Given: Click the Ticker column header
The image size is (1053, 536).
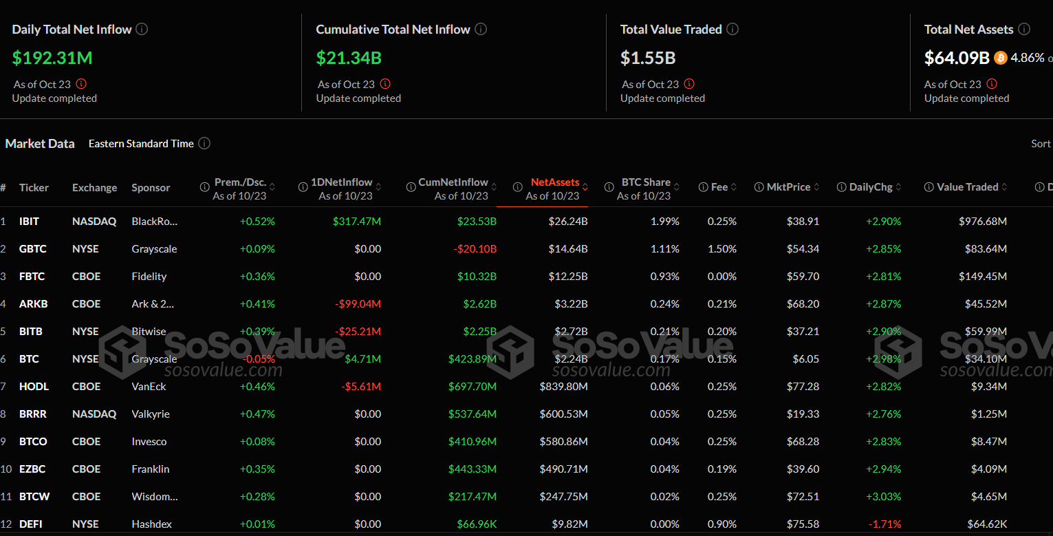Looking at the screenshot, I should [x=34, y=188].
